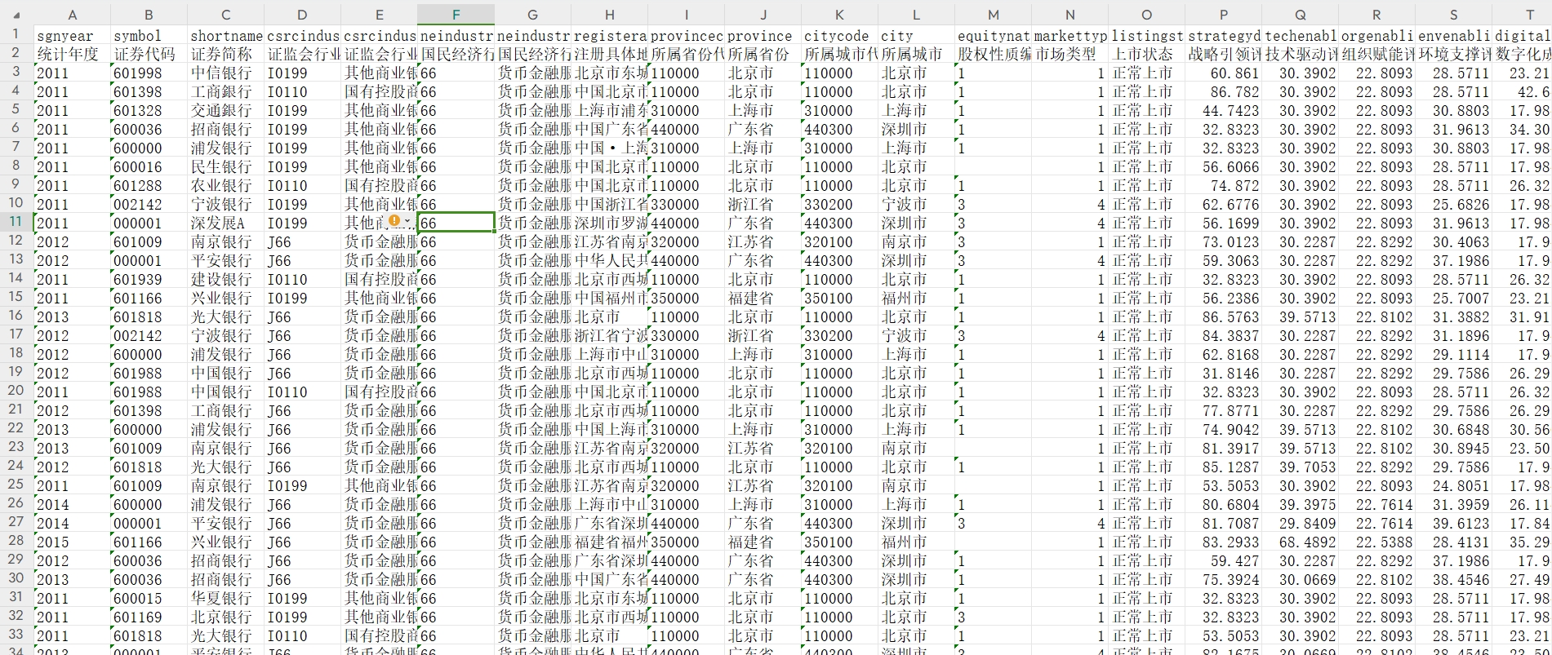The image size is (1552, 655).
Task: Select the '中信银行' cell
Action: 225,73
